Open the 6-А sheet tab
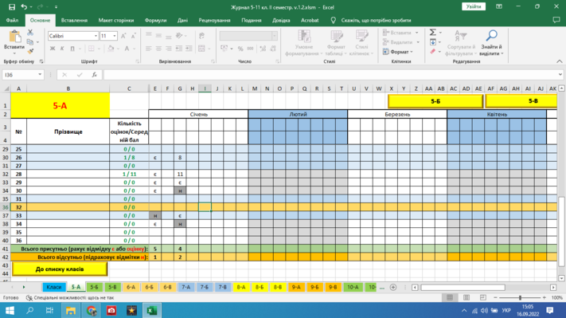The image size is (566, 318). click(x=131, y=287)
